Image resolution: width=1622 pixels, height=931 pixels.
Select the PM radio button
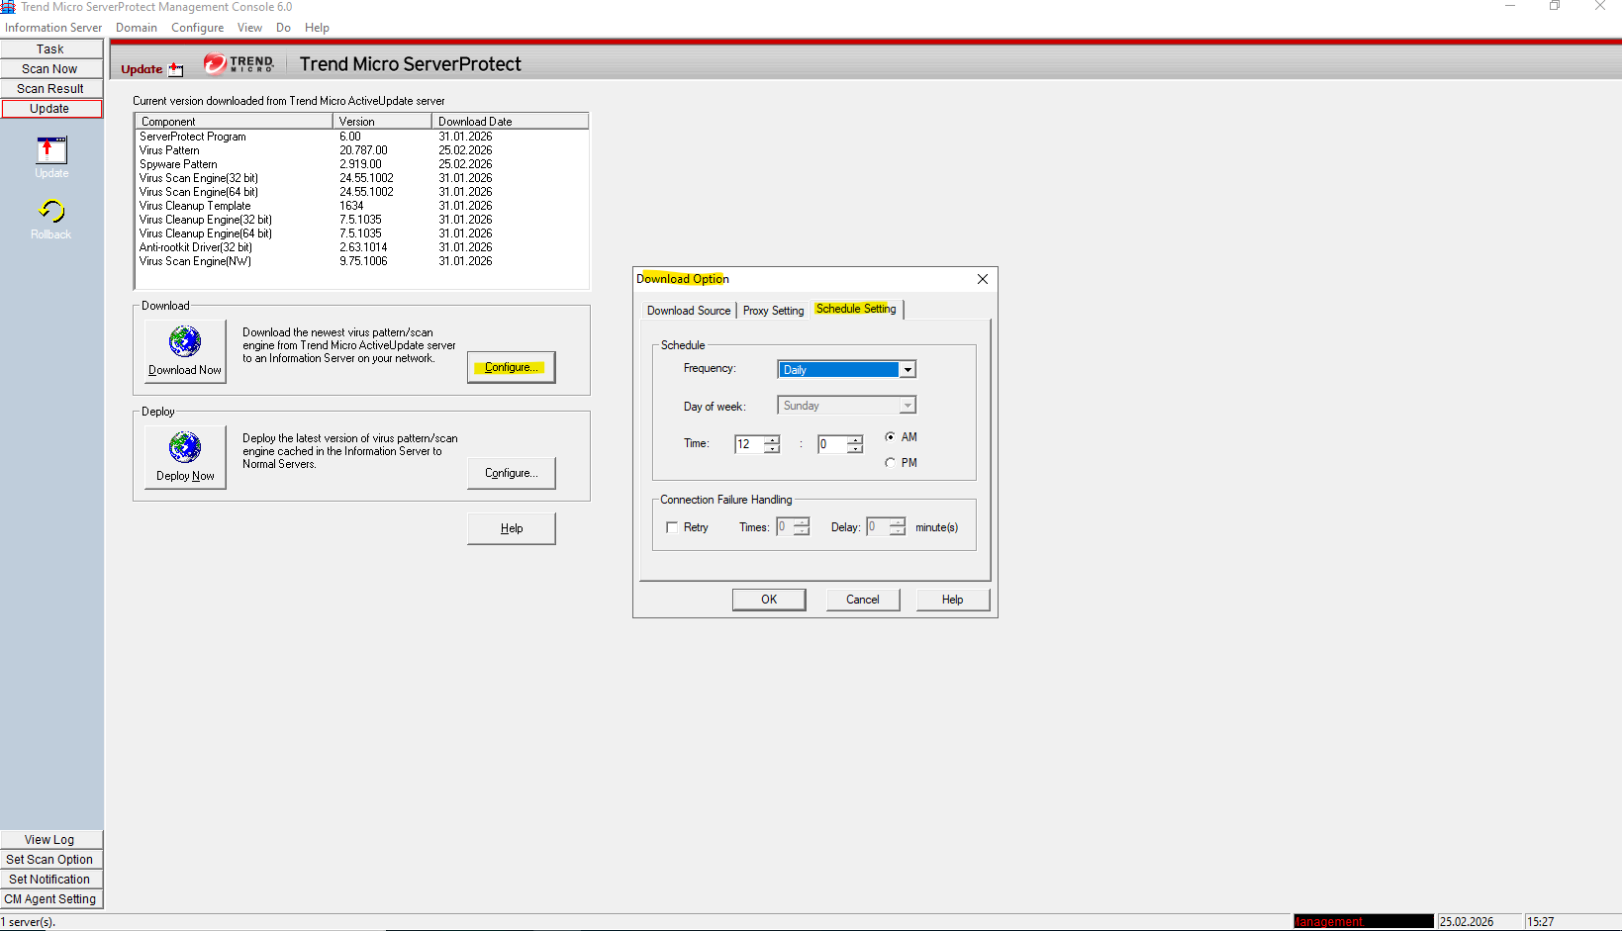pos(891,463)
